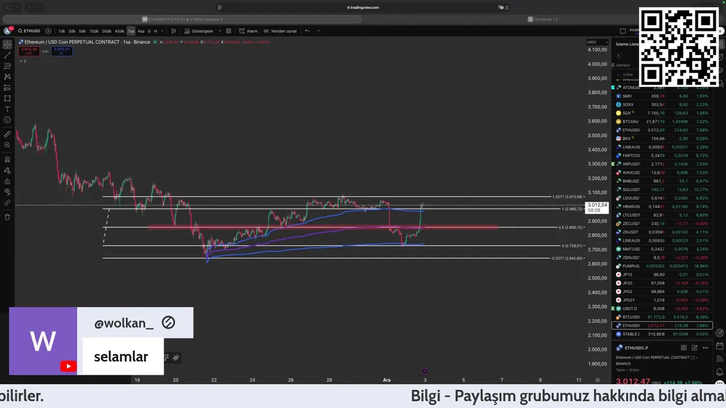
Task: Expand the timeframe dropdown arrow
Action: [x=163, y=31]
